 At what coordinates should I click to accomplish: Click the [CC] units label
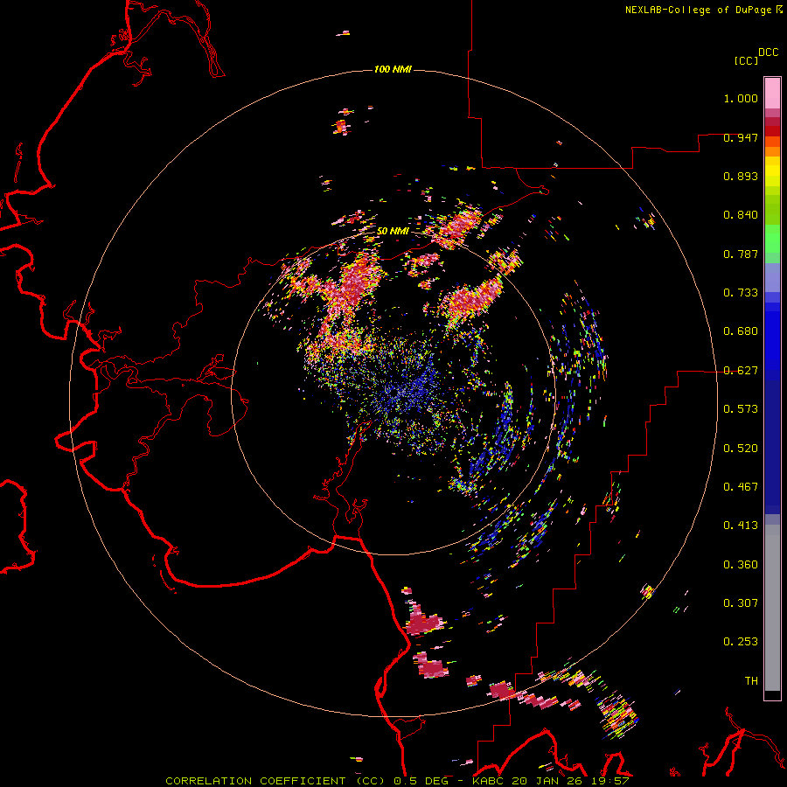(x=746, y=60)
